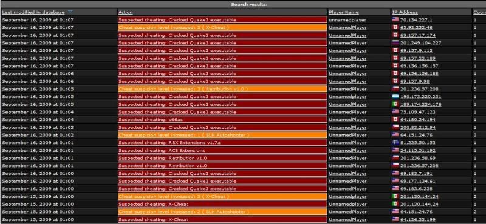The width and height of the screenshot is (486, 224).
Task: Open UnnamedPlayer link in the 65.92.232.46 row
Action: pos(347,27)
